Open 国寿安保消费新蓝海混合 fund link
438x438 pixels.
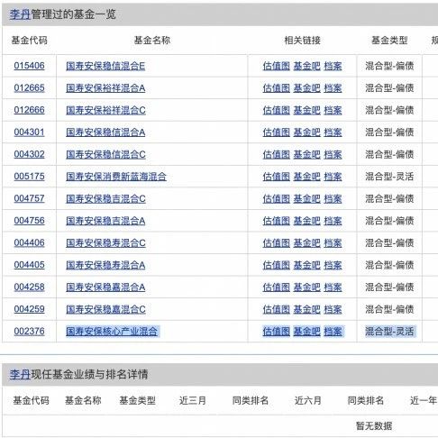pyautogui.click(x=116, y=177)
